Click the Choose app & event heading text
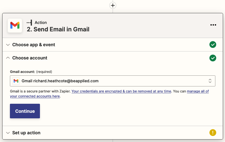This screenshot has width=225, height=142. pyautogui.click(x=34, y=45)
